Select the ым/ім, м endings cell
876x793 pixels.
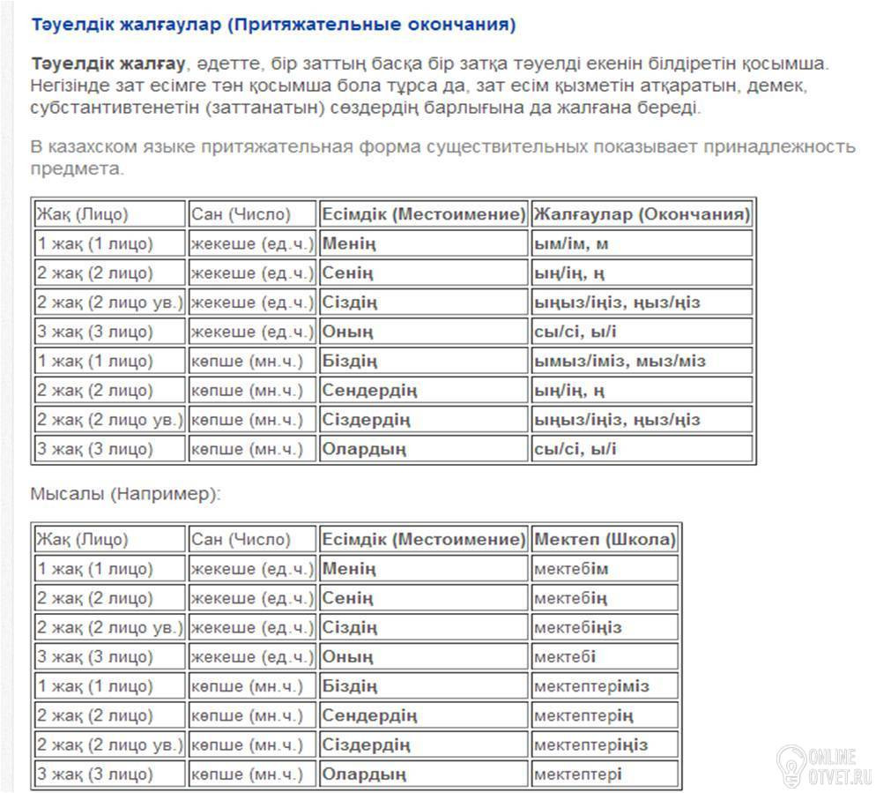point(642,243)
